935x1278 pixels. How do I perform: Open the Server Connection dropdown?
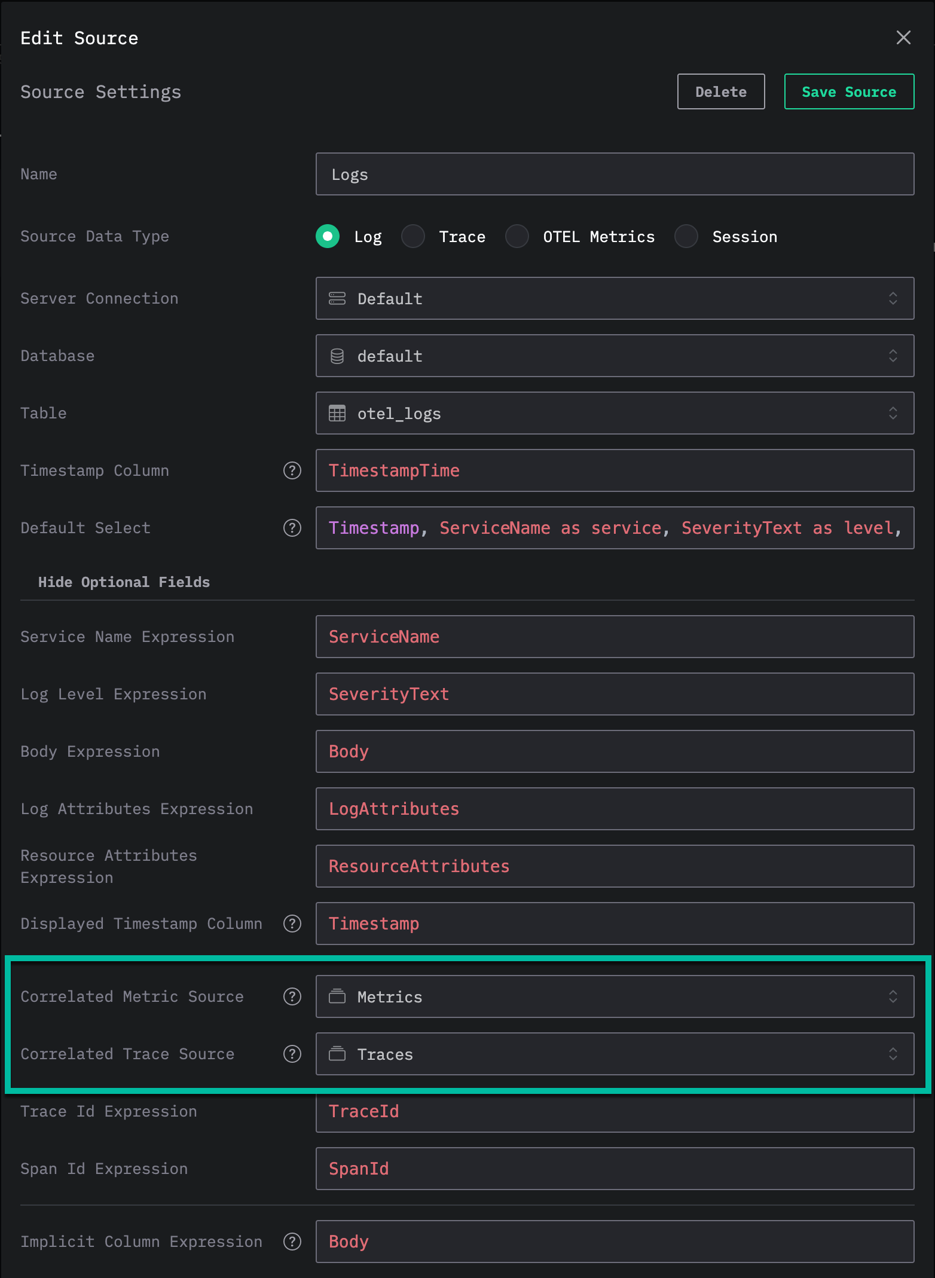click(614, 298)
